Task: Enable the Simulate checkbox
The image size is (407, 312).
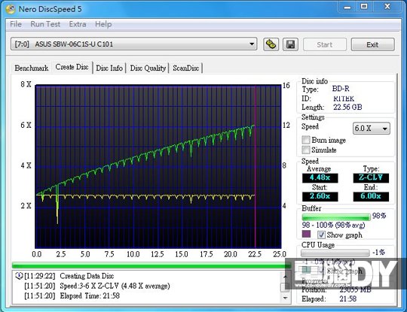Action: pyautogui.click(x=306, y=150)
